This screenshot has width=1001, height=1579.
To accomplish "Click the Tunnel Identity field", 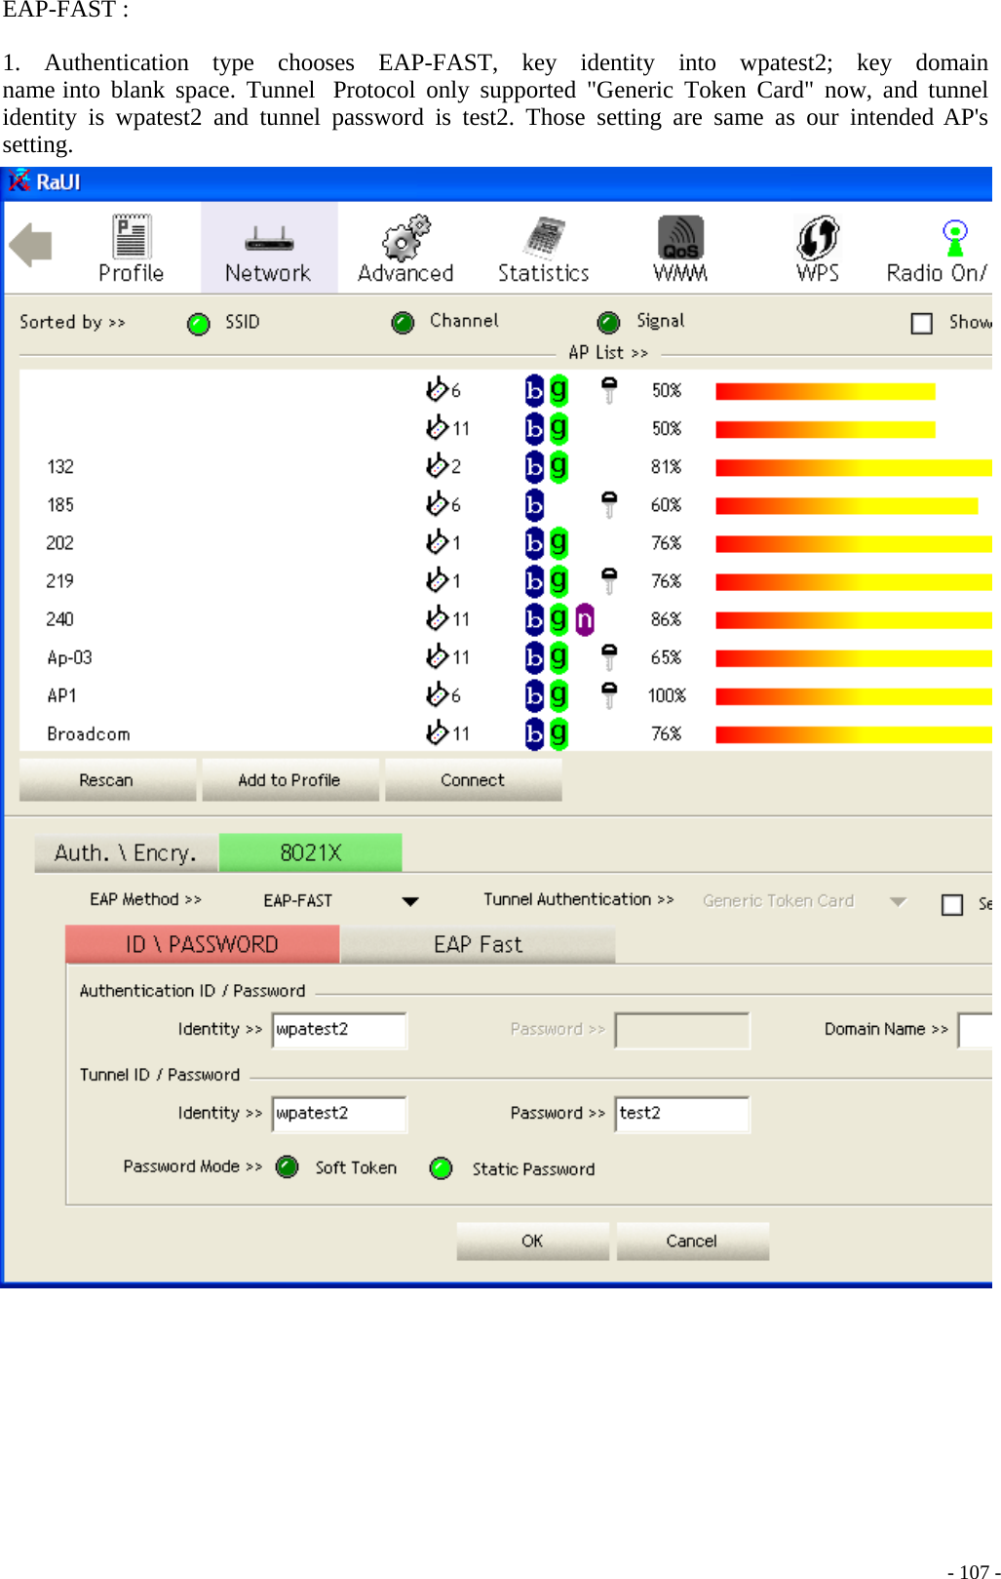I will [x=339, y=1114].
